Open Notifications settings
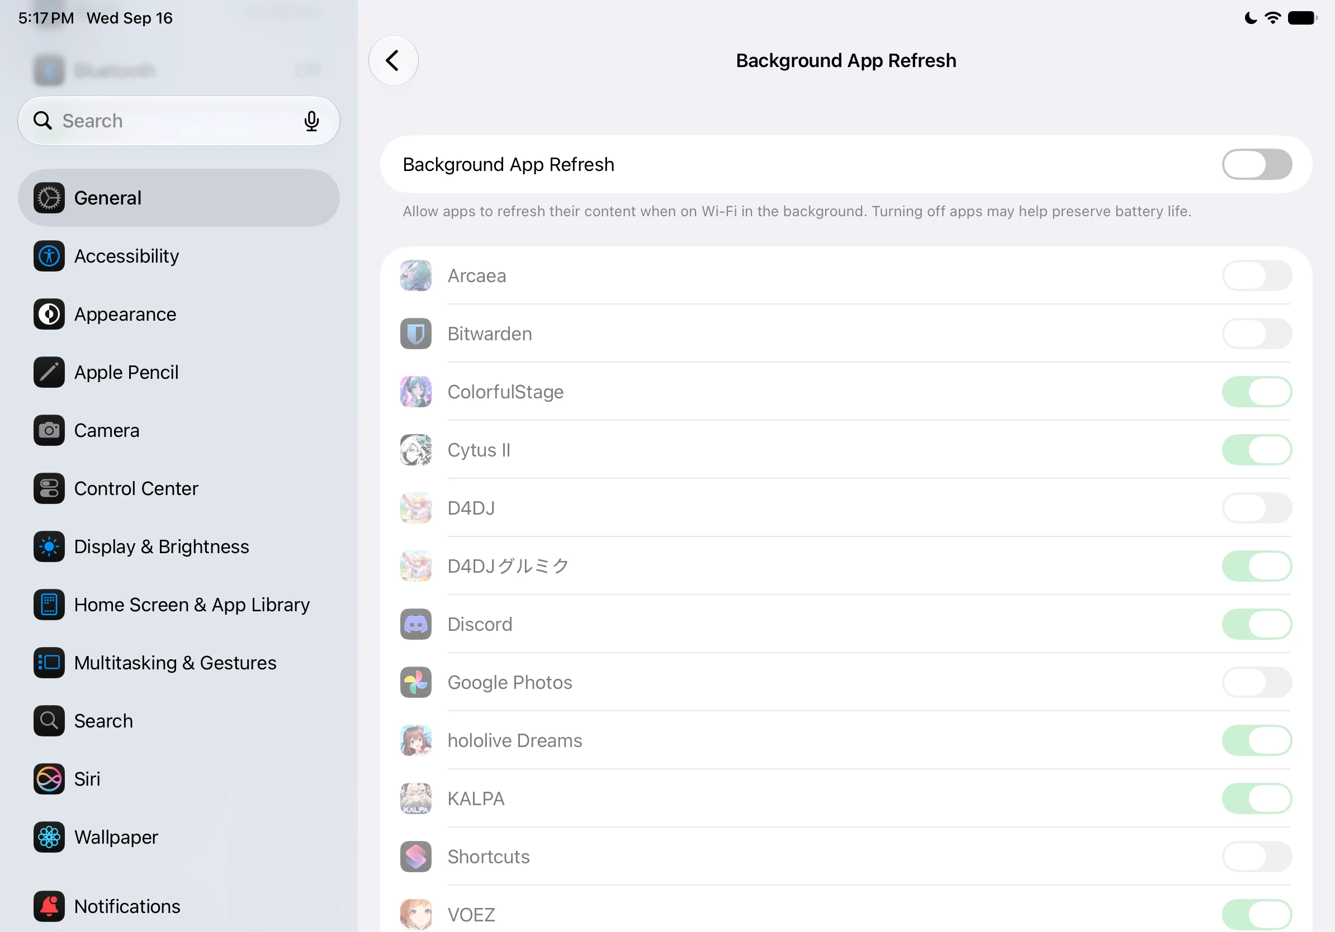Viewport: 1335px width, 932px height. 178,906
